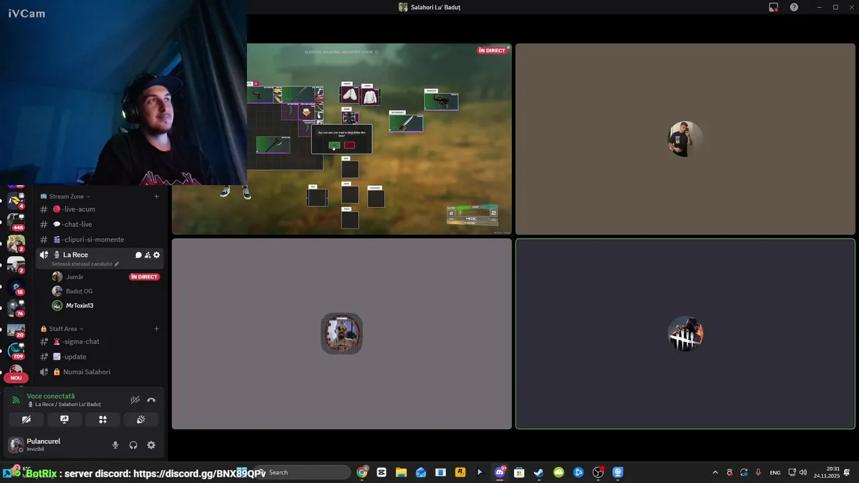Disconnect from the voice channel

[x=151, y=400]
